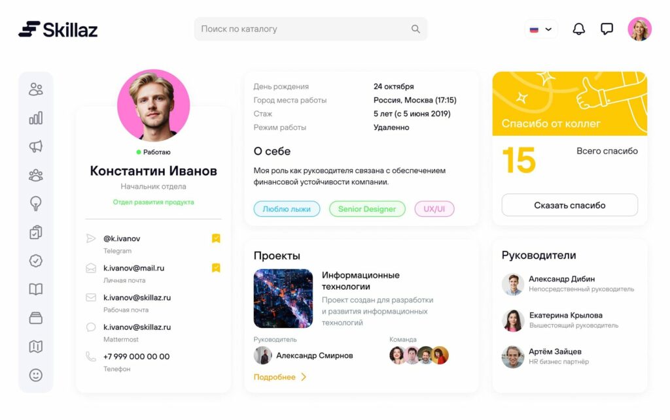Toggle the bookmark next to Telegram @k.ivanov
670x420 pixels.
(216, 238)
